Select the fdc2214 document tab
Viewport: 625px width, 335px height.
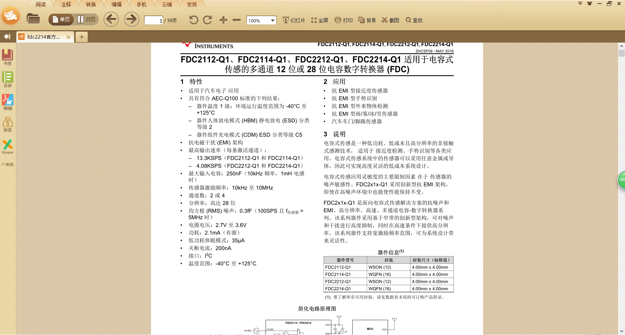[x=43, y=37]
